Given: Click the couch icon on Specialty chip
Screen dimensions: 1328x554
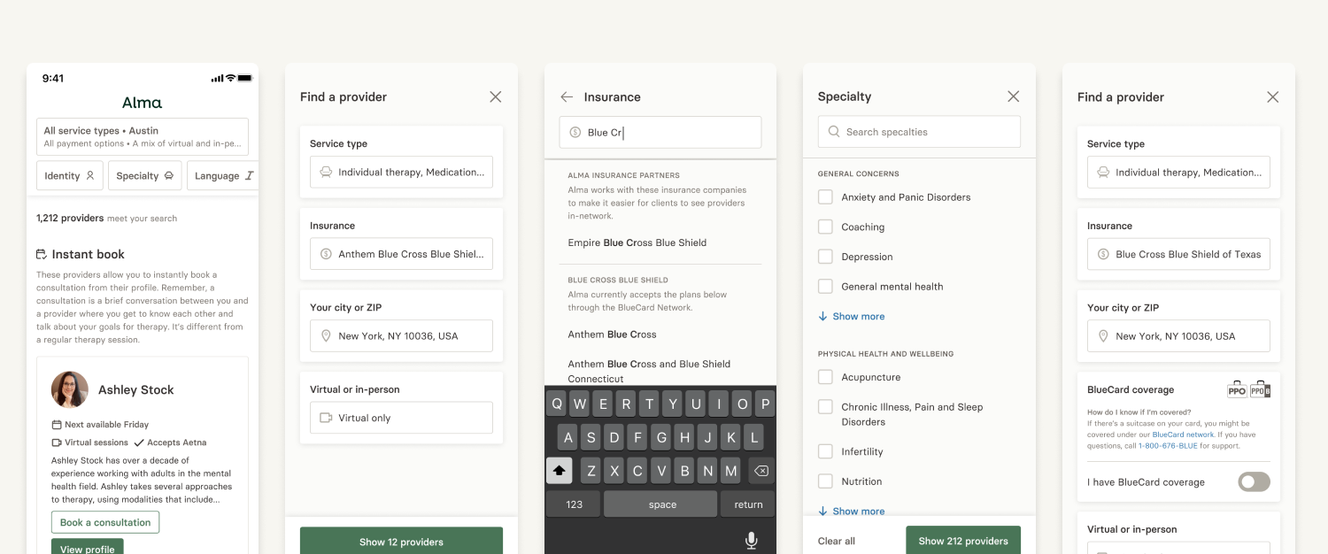Looking at the screenshot, I should 168,175.
